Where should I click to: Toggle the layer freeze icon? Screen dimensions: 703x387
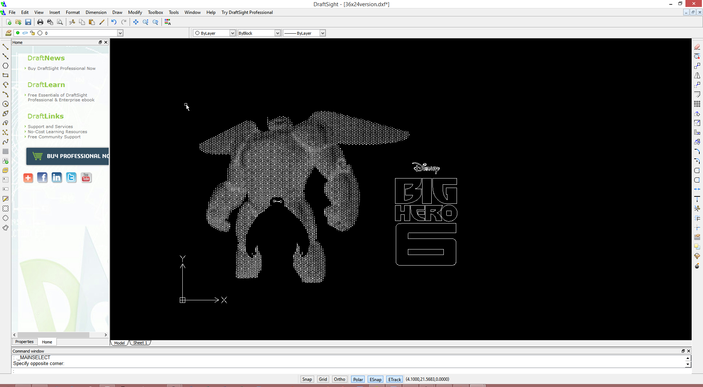click(x=25, y=33)
